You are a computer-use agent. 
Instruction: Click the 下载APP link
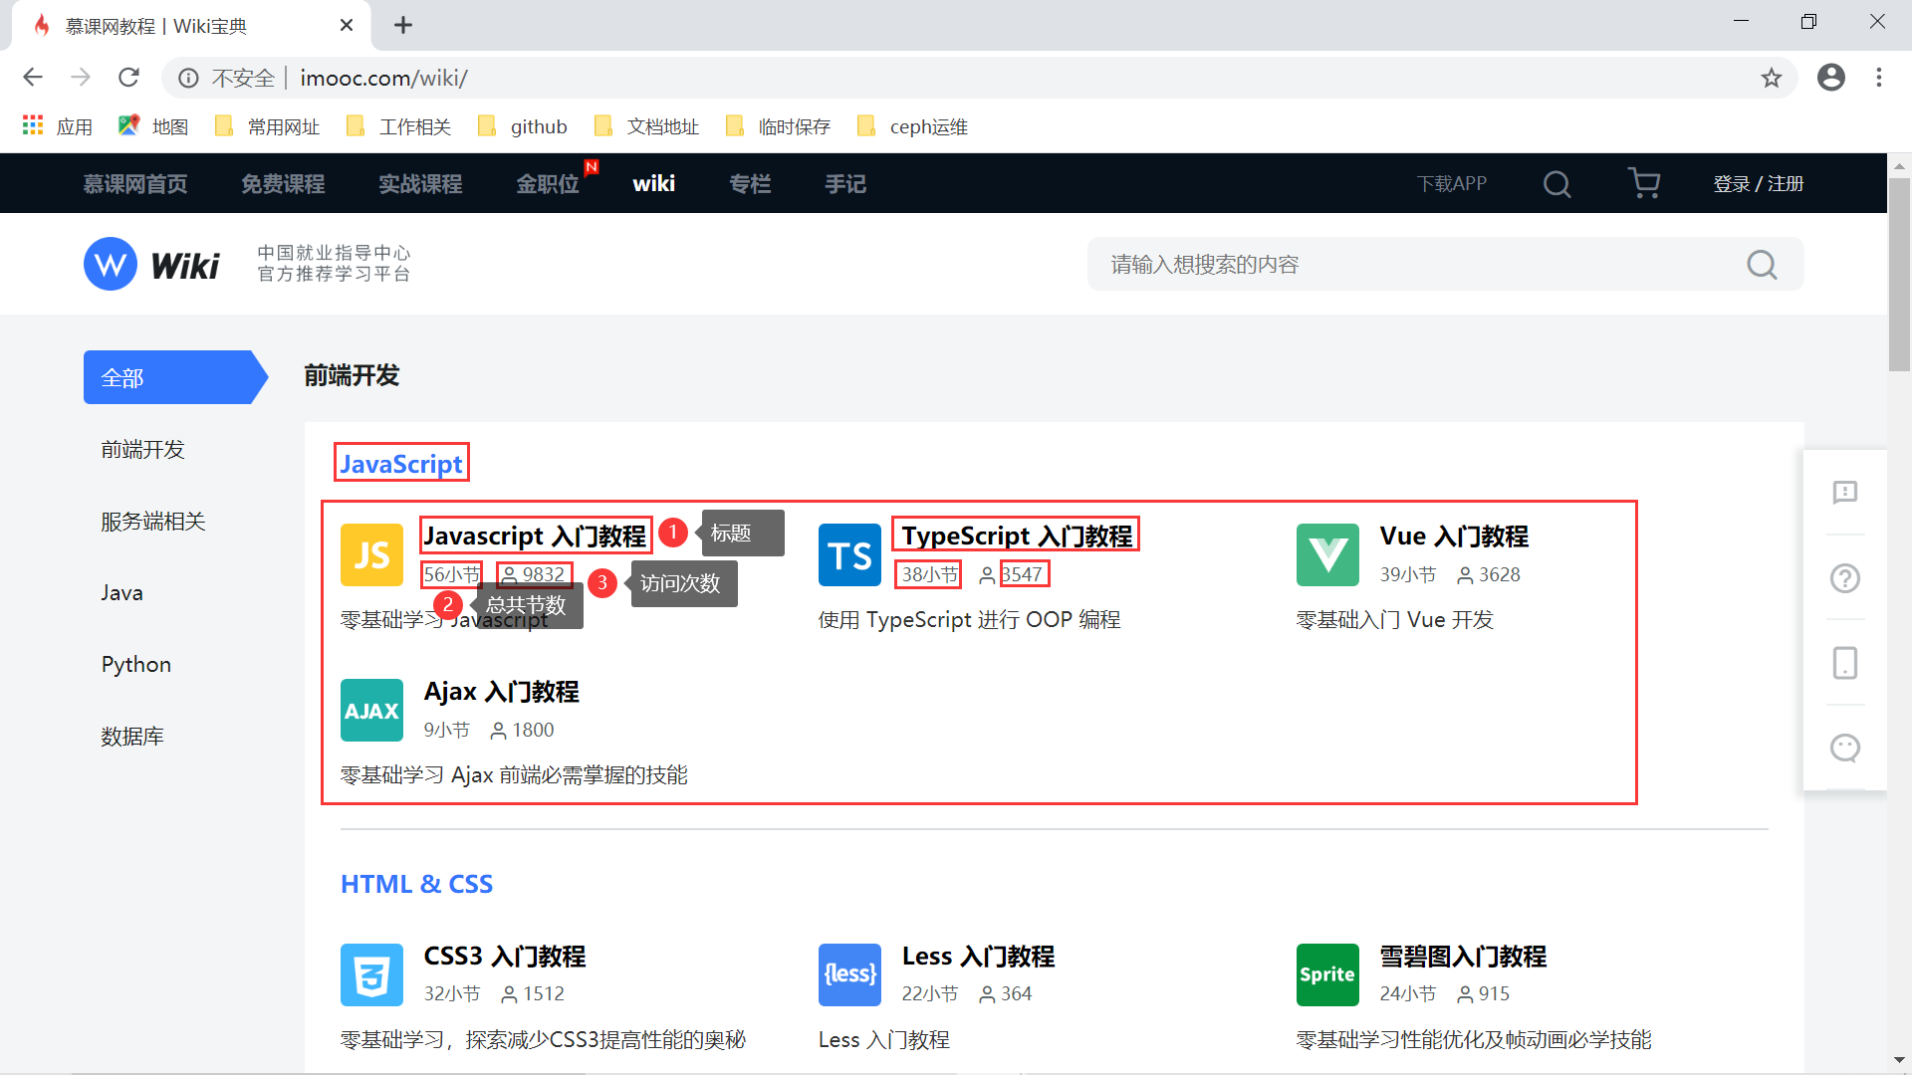point(1452,184)
